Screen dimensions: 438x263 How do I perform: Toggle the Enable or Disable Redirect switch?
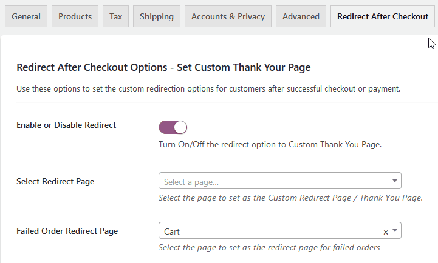point(173,127)
